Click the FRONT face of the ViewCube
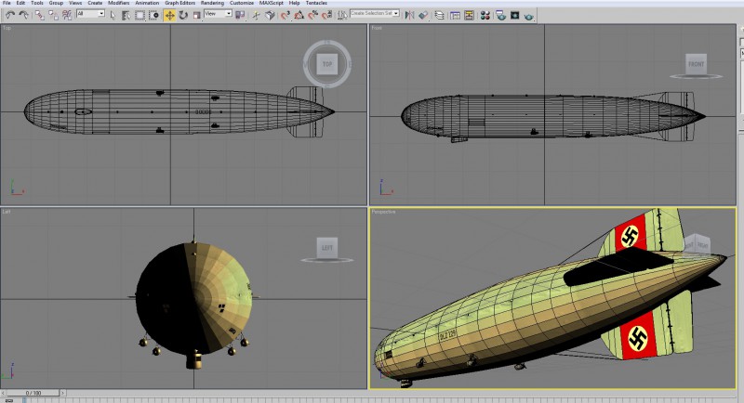The image size is (744, 403). click(696, 63)
